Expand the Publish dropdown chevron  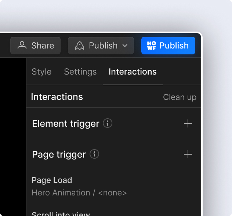click(125, 46)
